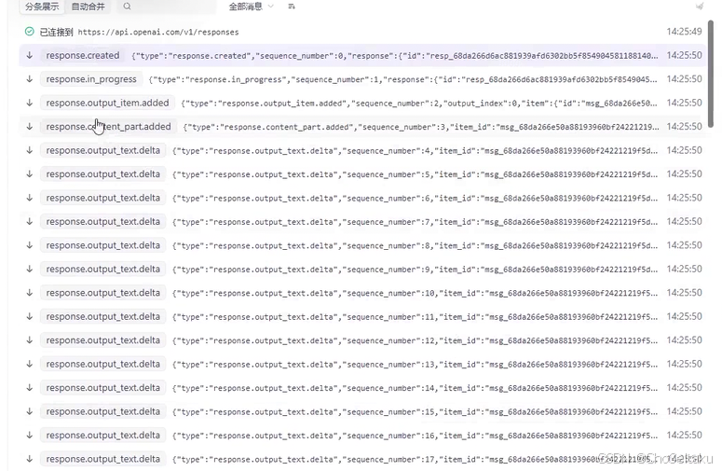The height and width of the screenshot is (471, 722).
Task: Open the JSON payload with sequence_number 0
Action: coord(395,56)
